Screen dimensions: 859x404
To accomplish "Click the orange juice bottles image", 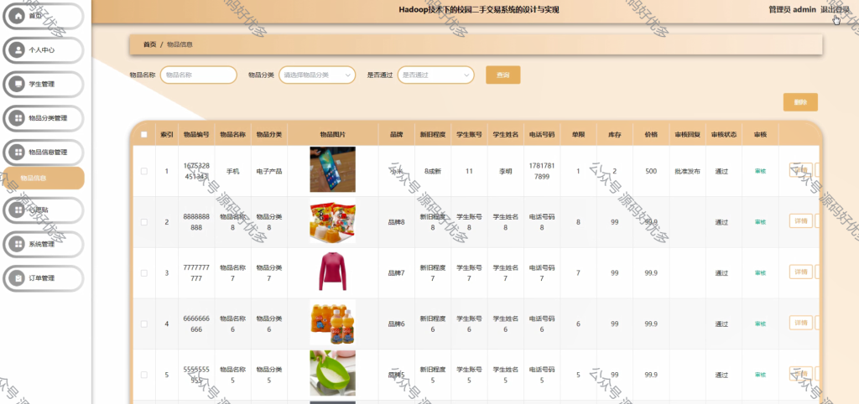I will (x=332, y=322).
